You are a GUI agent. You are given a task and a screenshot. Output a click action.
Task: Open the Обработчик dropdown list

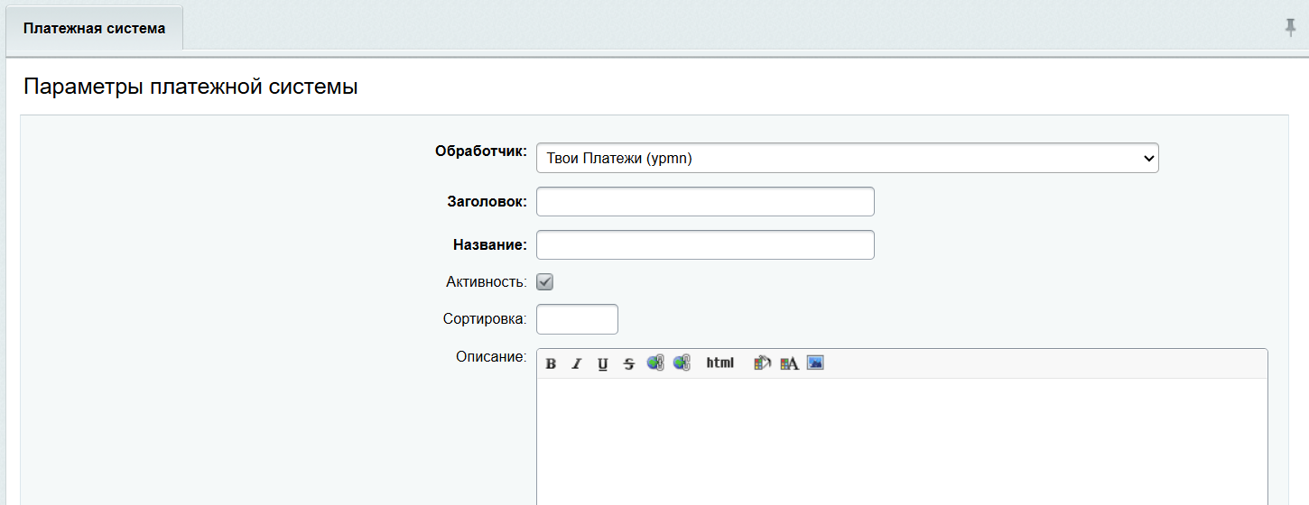click(x=847, y=158)
